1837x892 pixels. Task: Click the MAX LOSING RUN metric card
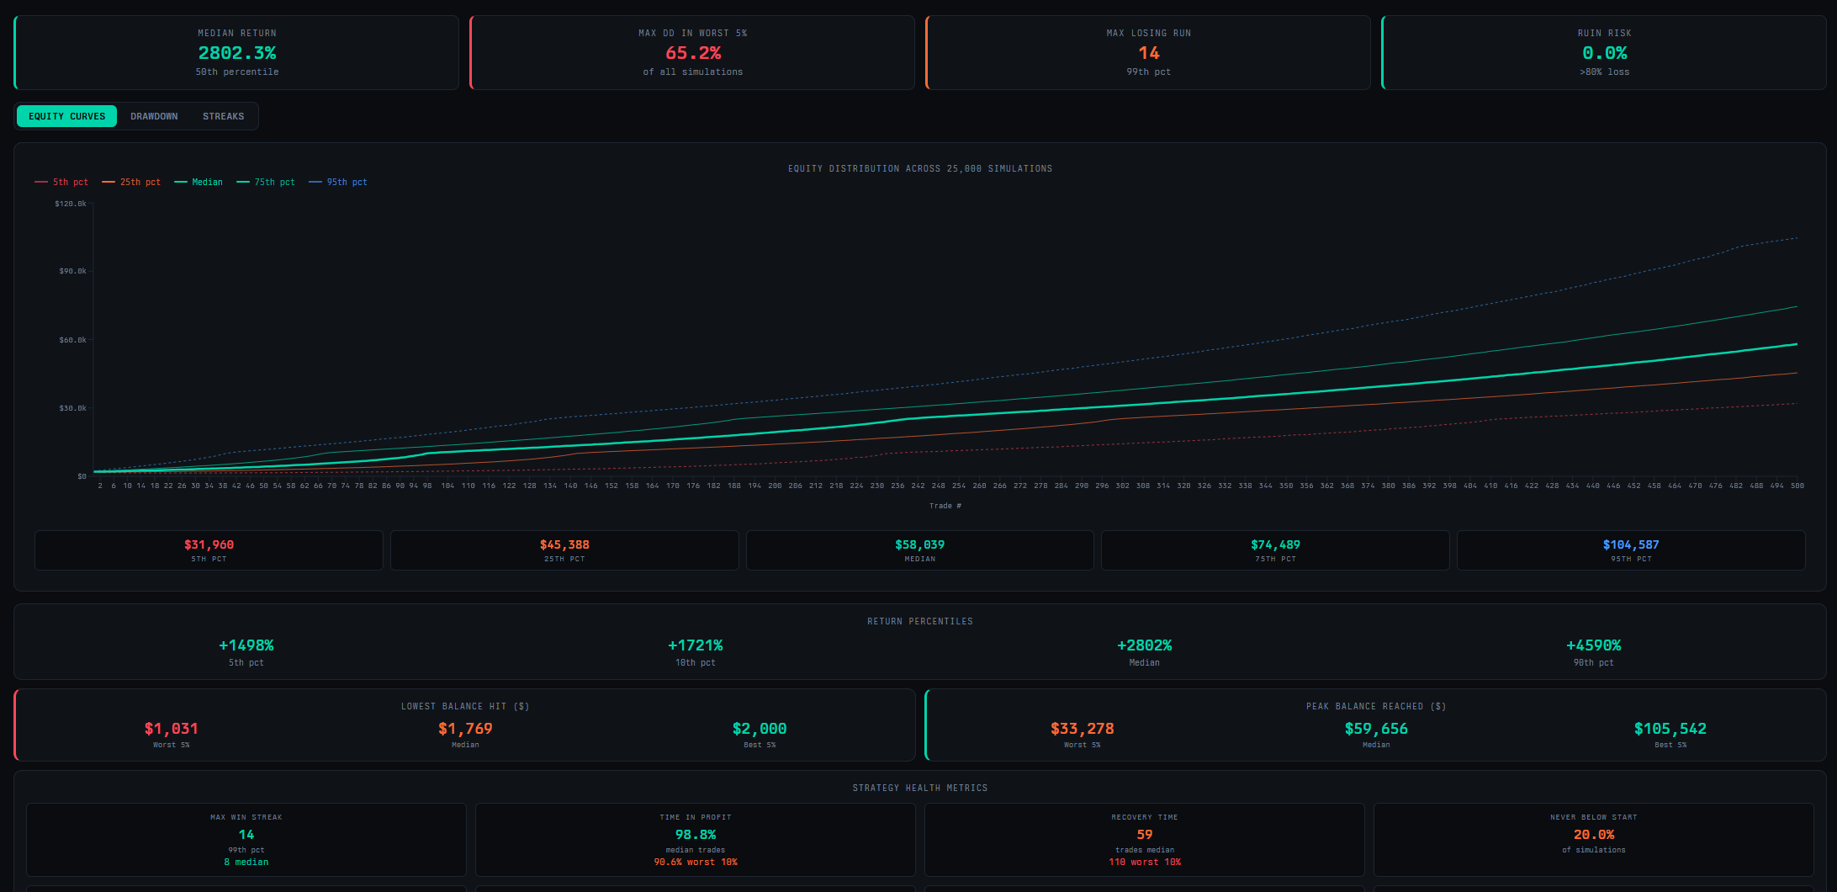(x=1148, y=52)
